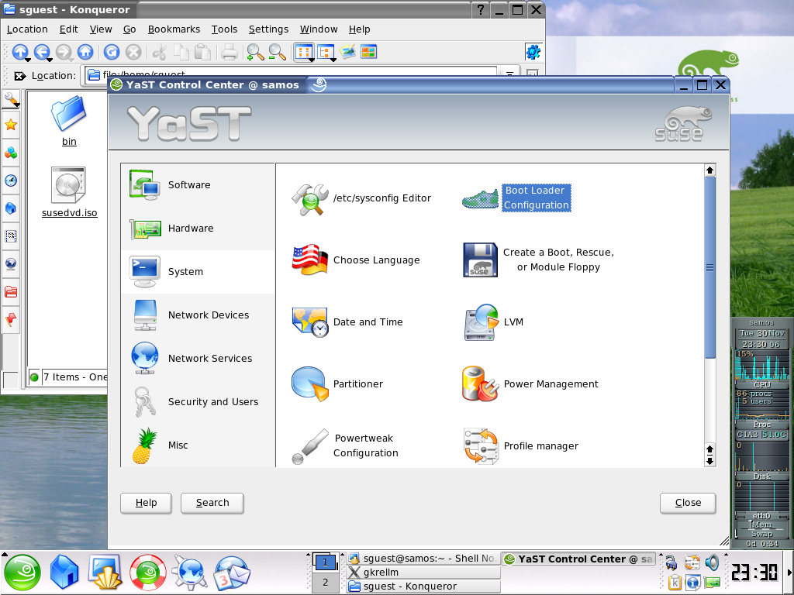Click Konqueror's Print icon
Screen dimensions: 794x595
click(x=229, y=52)
